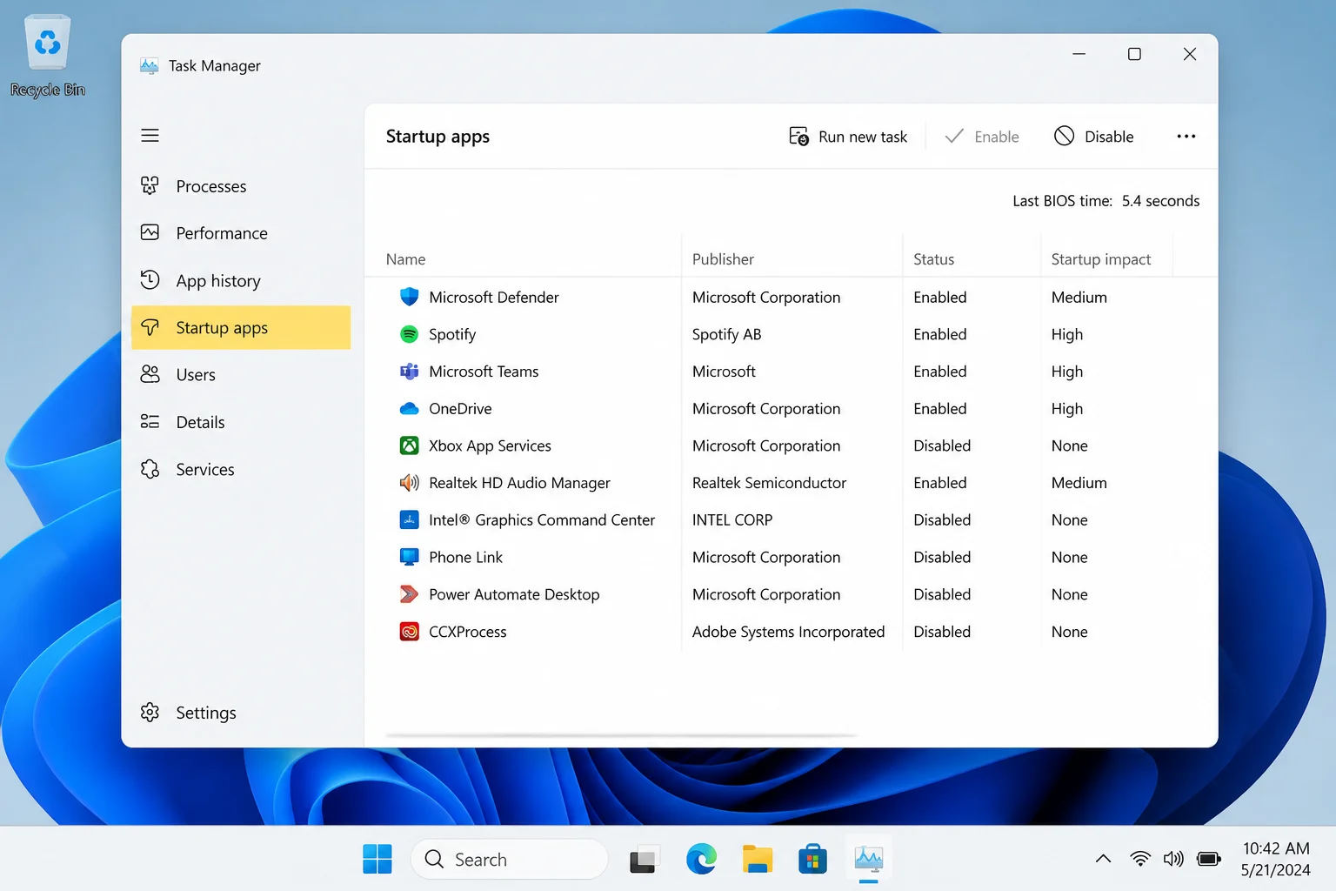Viewport: 1336px width, 891px height.
Task: Click the Realtek HD Audio speaker icon
Action: [x=409, y=483]
